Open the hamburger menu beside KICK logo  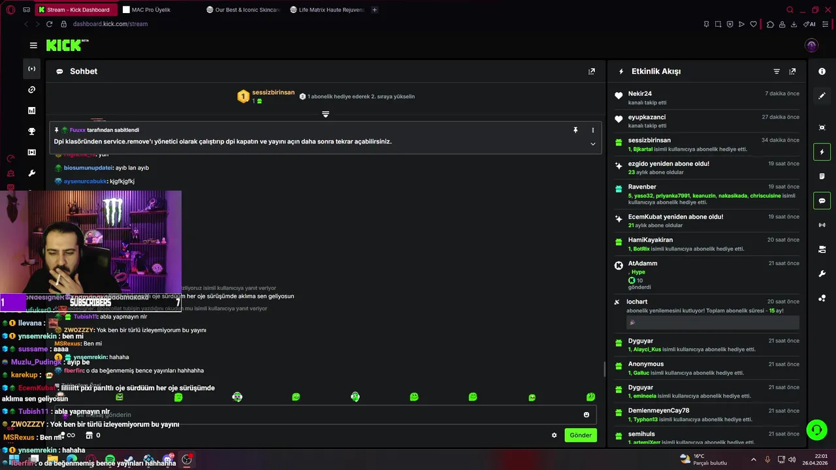pyautogui.click(x=33, y=45)
